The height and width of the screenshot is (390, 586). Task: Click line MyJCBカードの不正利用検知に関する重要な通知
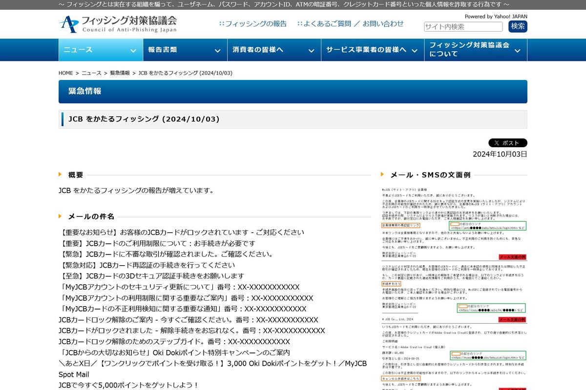pos(183,309)
